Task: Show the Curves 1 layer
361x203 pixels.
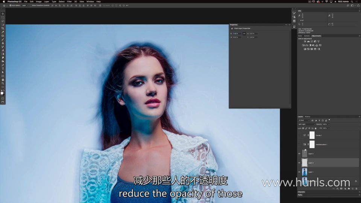Action: pos(299,135)
